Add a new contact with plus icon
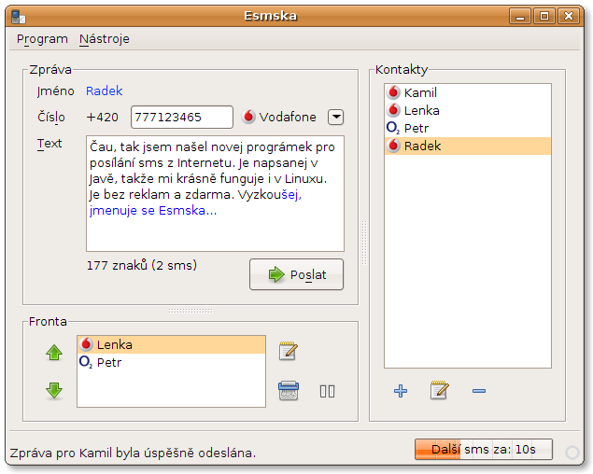The image size is (593, 474). 401,391
